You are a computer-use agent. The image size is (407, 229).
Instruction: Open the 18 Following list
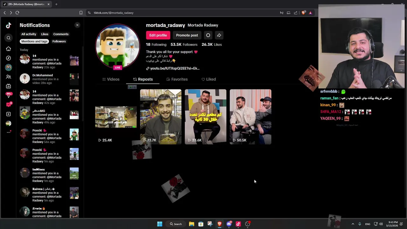pos(156,45)
